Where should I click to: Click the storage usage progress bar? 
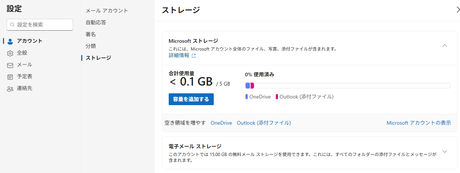pos(347,86)
